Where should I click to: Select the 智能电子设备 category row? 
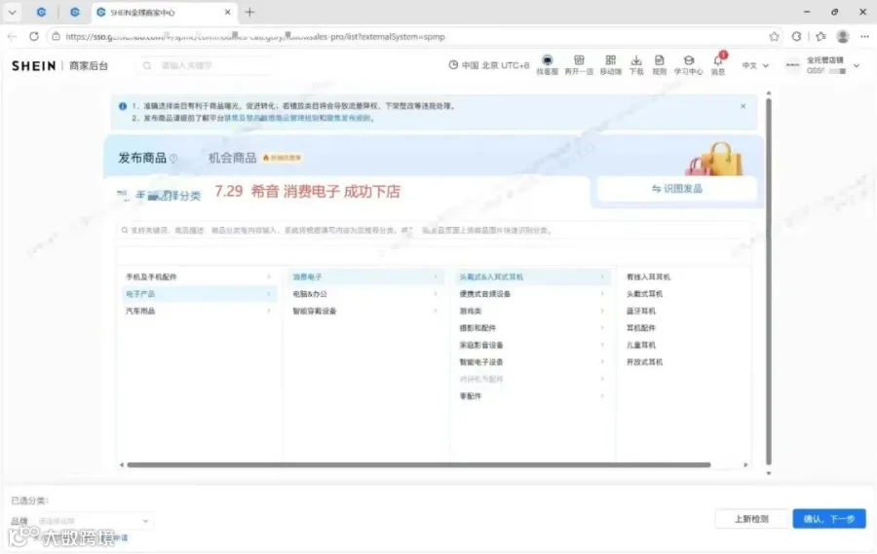[532, 361]
